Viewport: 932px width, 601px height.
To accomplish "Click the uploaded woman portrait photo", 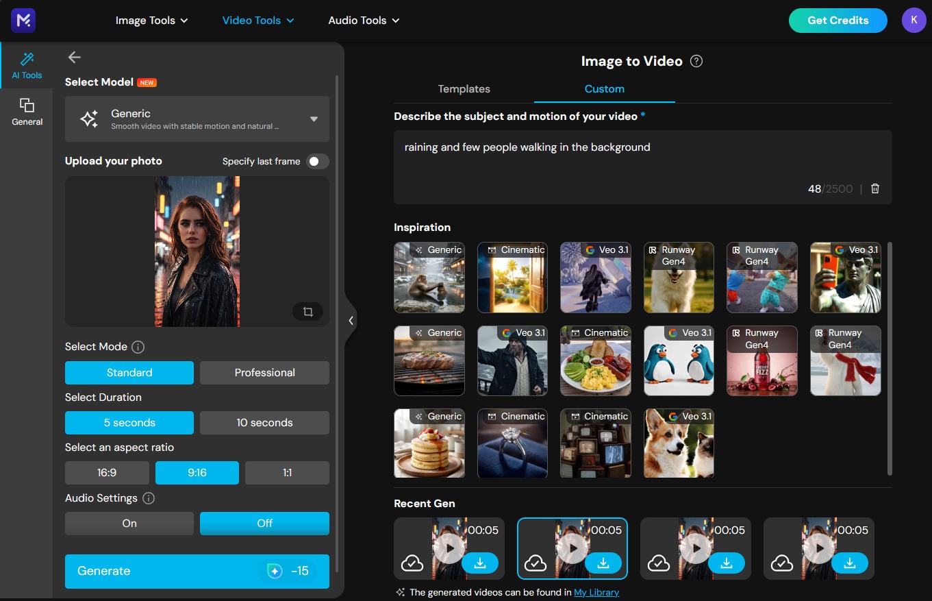I will [x=197, y=252].
